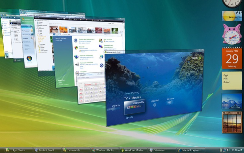
Task: Switch to Windows Photo Gallery taskbar button
Action: [x=105, y=150]
